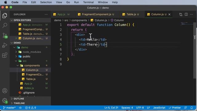Select the JavaScript language mode

159,108
